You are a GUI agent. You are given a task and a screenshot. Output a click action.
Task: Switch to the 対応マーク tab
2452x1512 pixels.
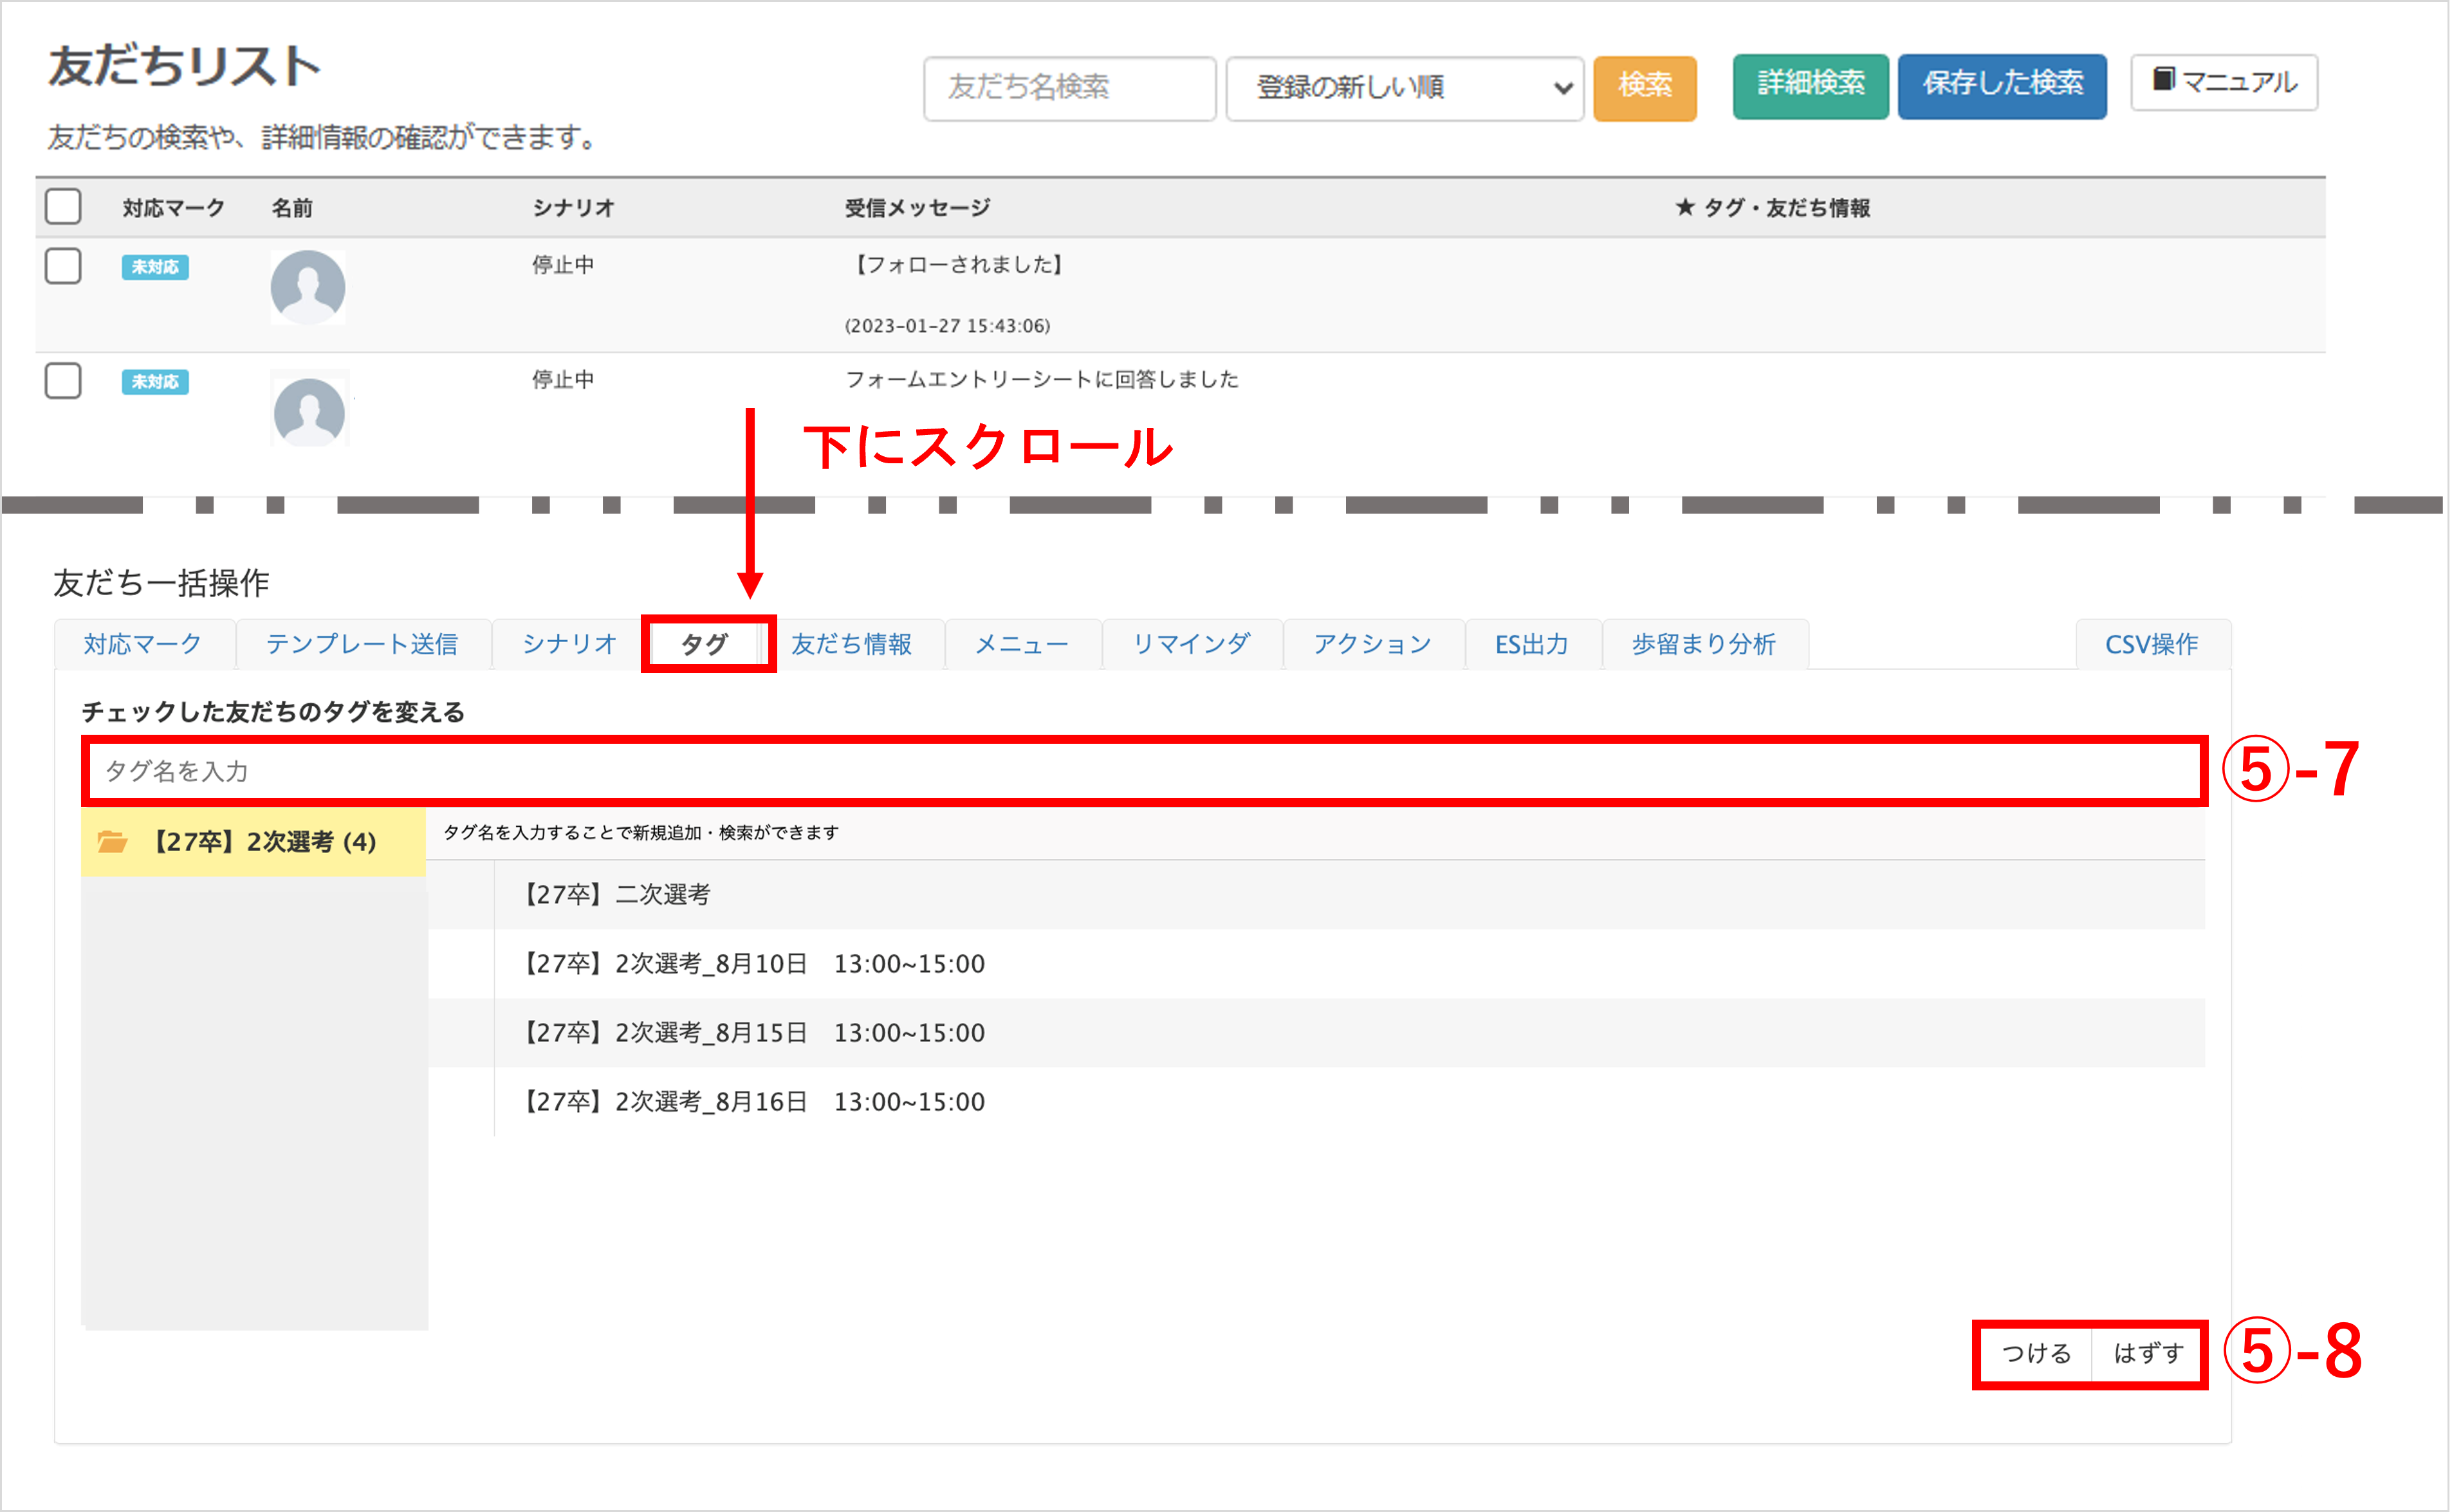pos(143,644)
